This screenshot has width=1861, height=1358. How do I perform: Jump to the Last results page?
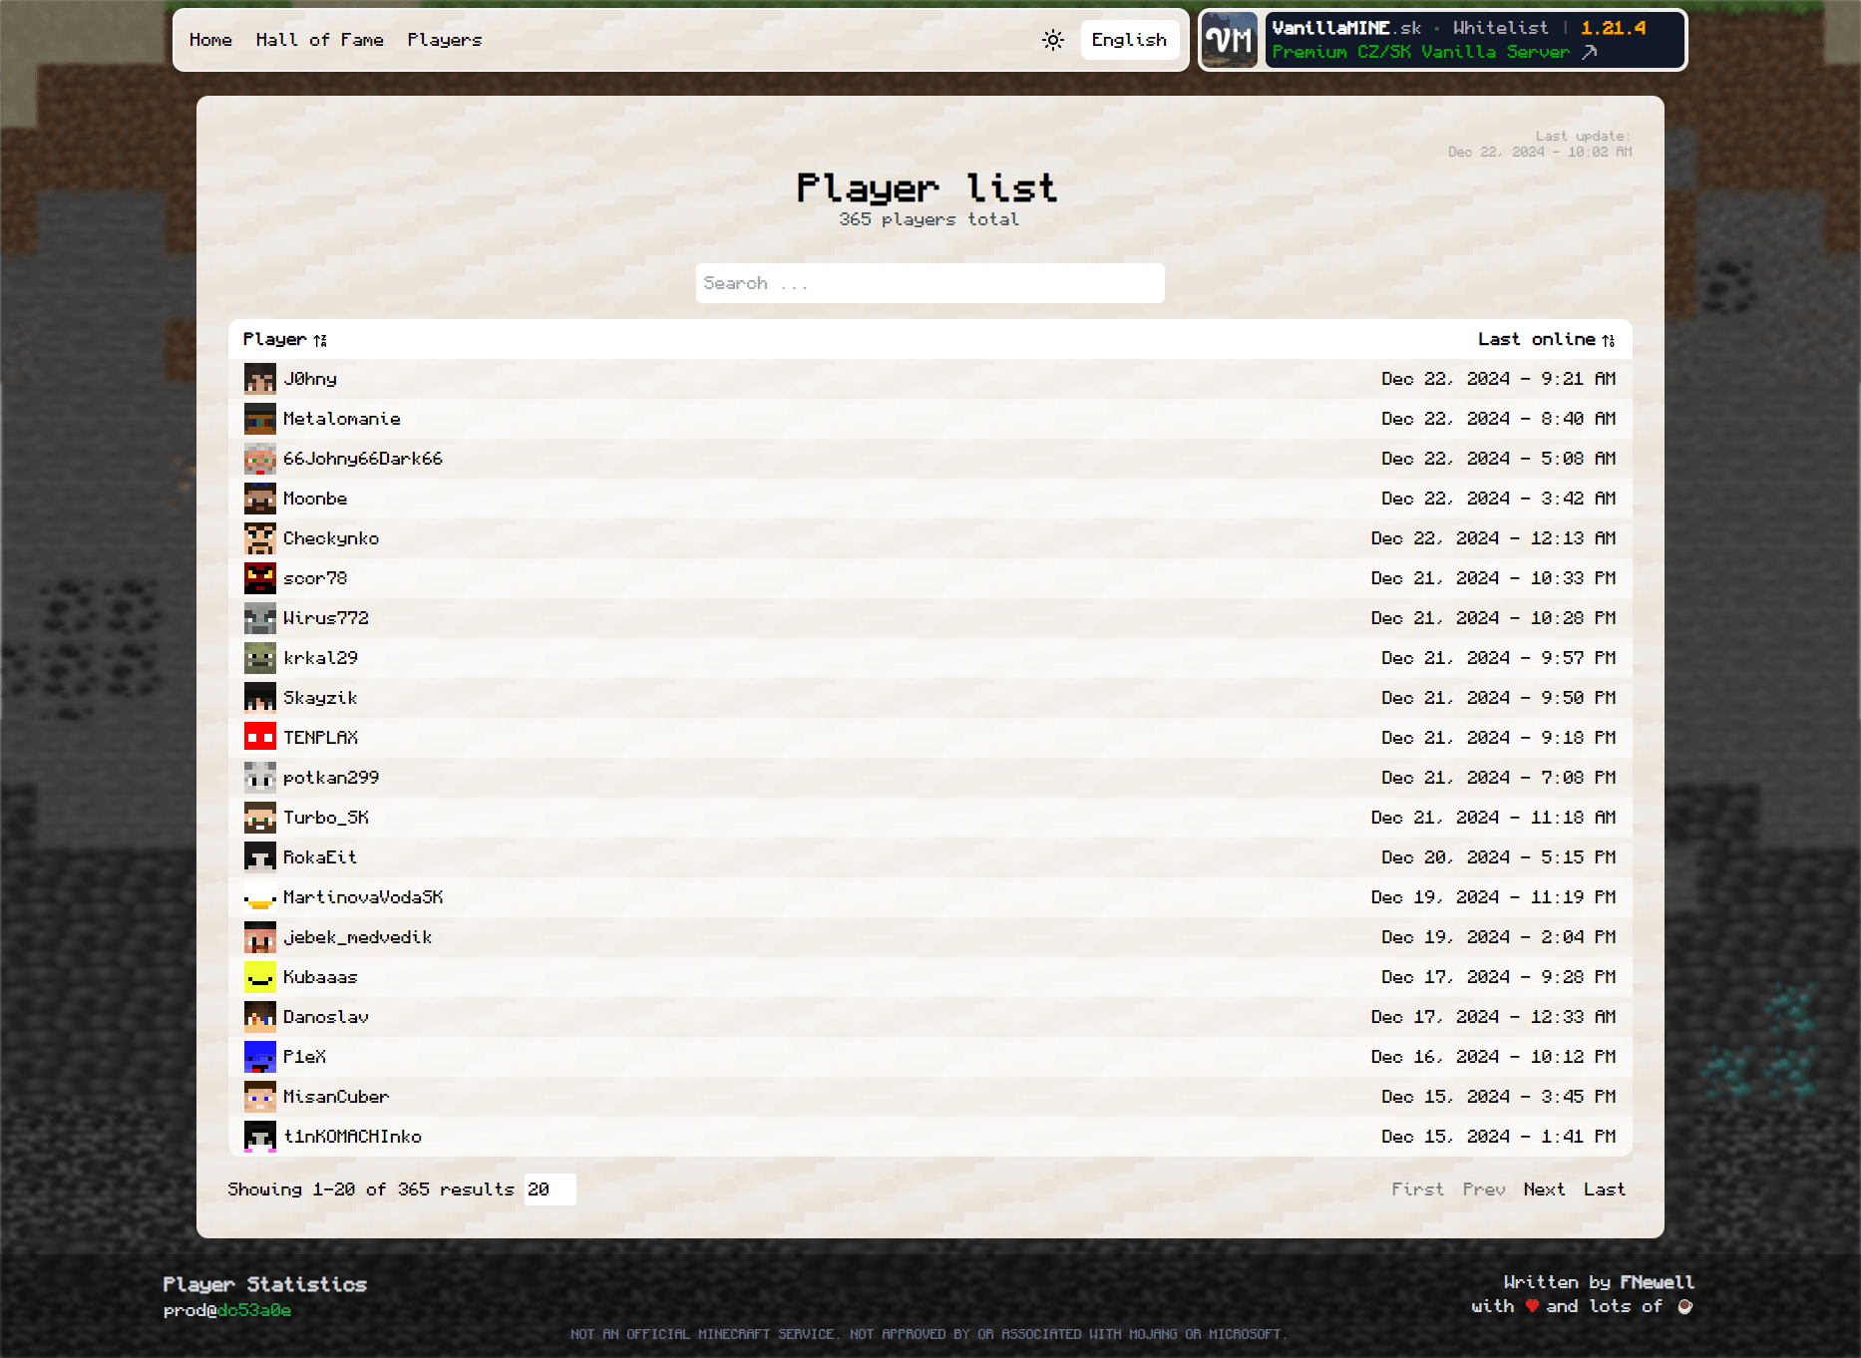point(1604,1189)
